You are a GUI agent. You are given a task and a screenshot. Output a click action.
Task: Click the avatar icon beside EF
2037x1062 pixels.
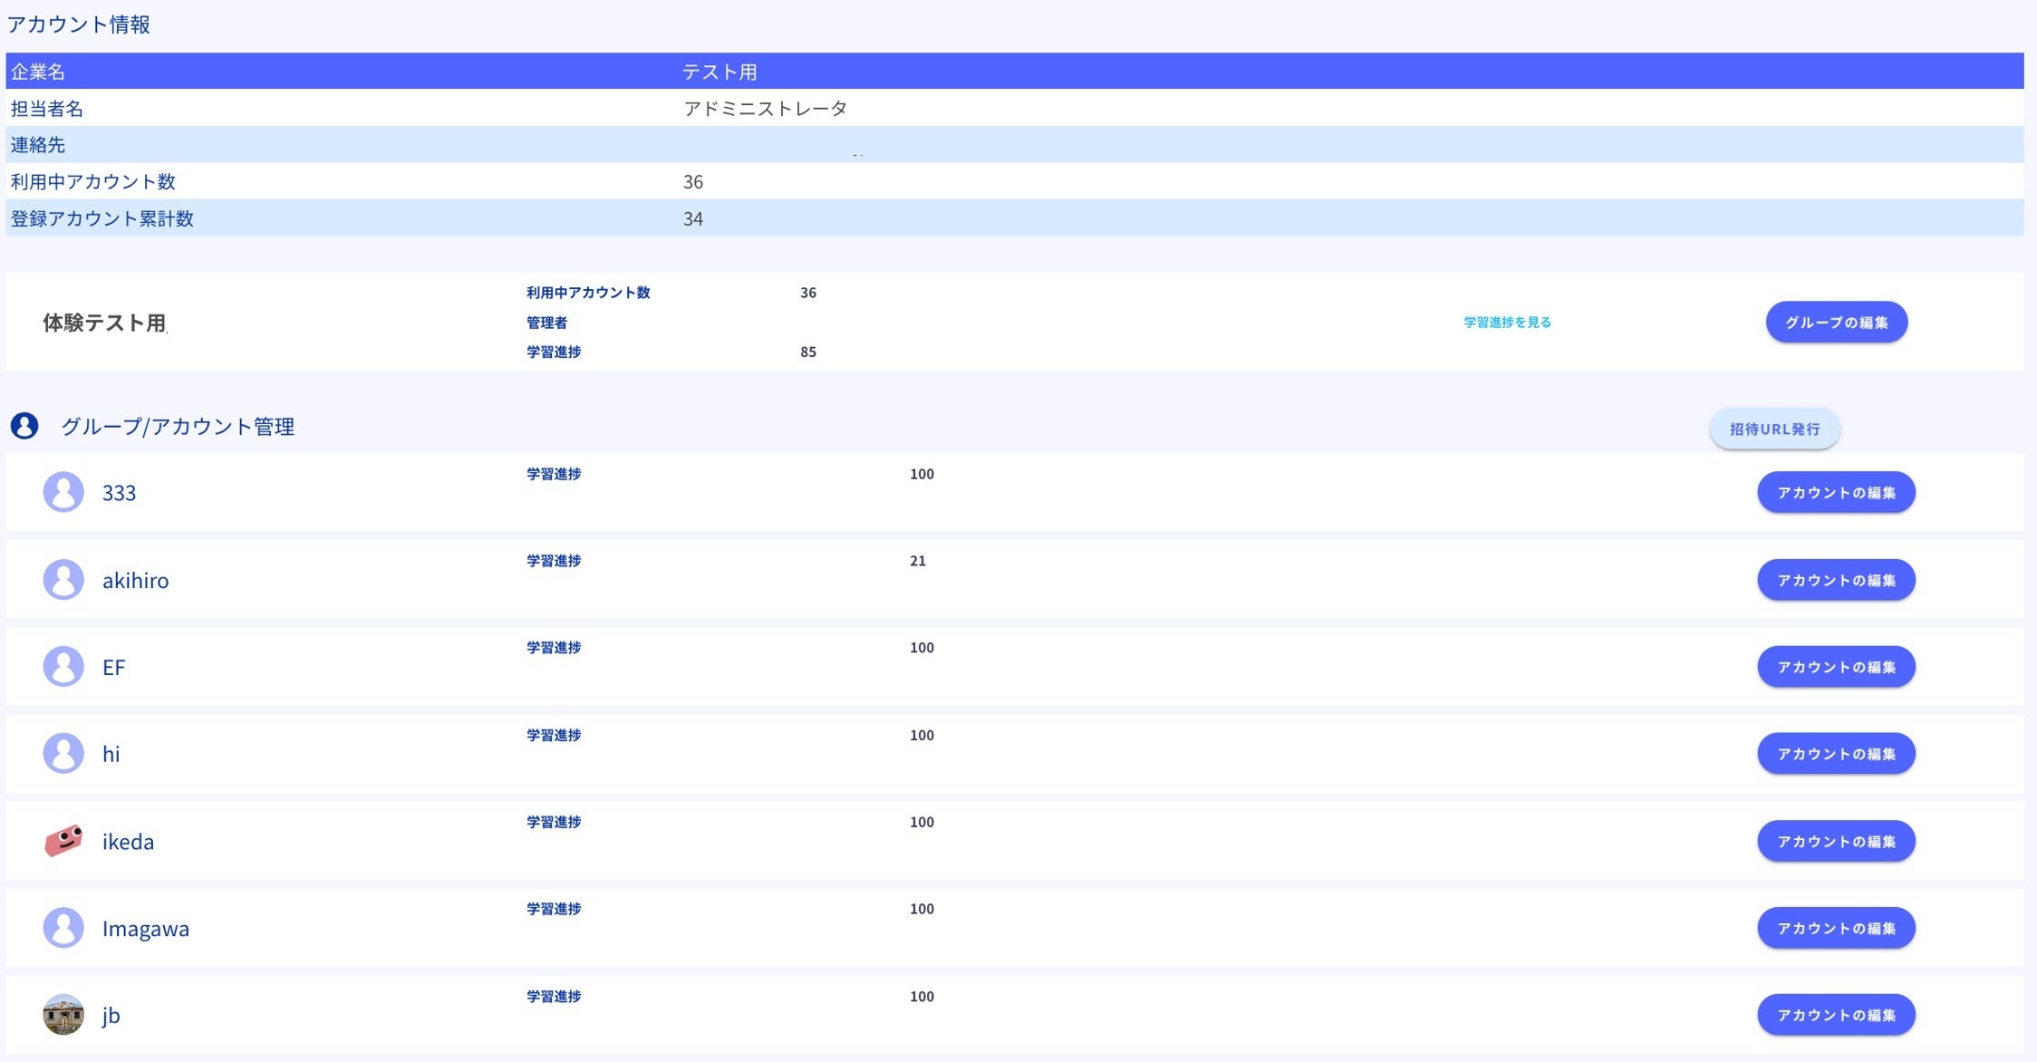63,666
